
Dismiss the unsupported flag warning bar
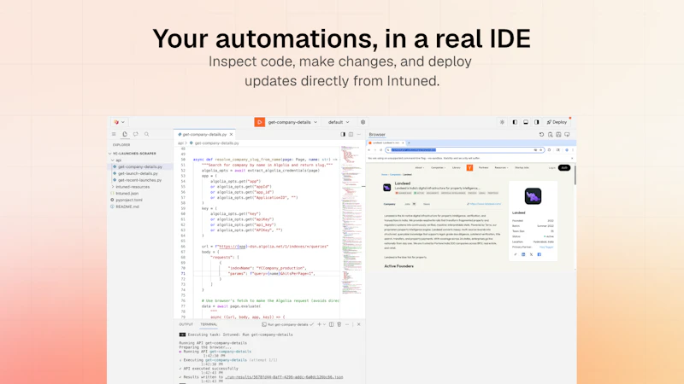pyautogui.click(x=572, y=158)
